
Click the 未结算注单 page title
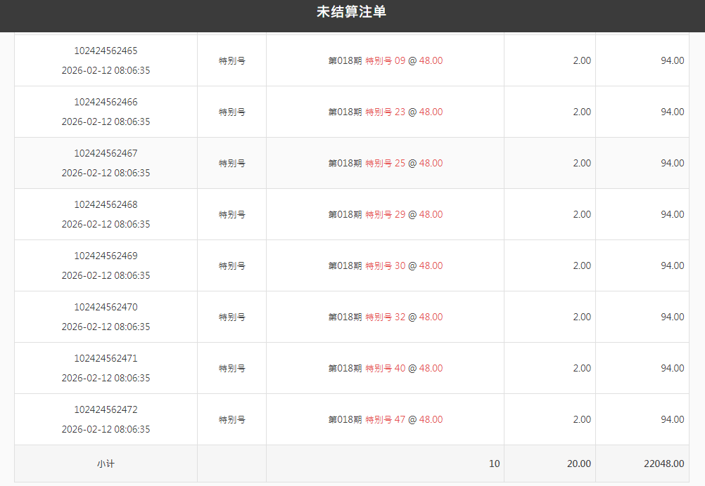coord(352,12)
